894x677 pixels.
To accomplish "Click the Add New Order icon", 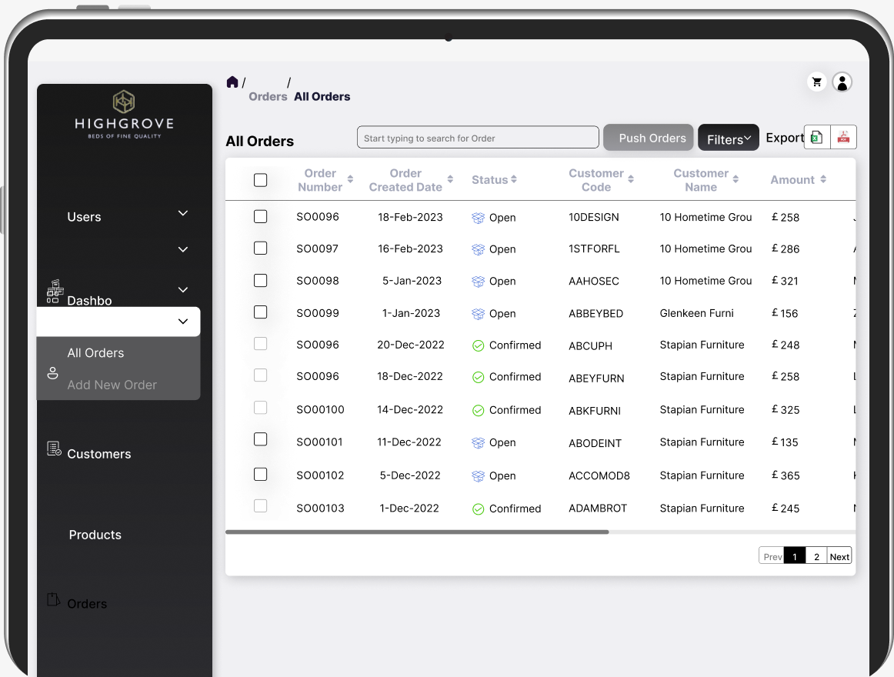I will click(52, 373).
